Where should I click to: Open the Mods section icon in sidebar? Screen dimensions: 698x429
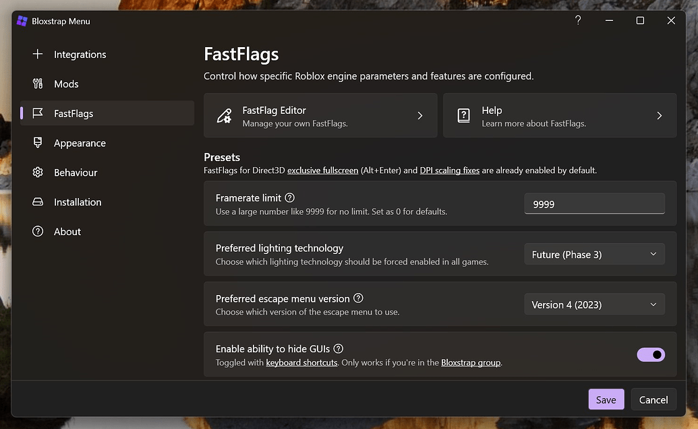tap(38, 84)
